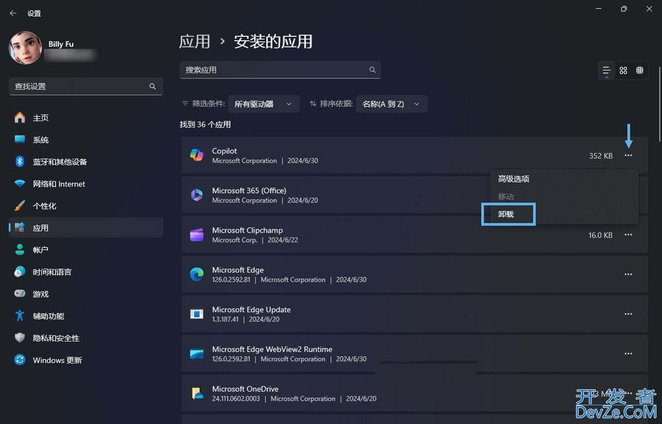Click the 搜索应用 input field
Viewport: 662px width, 424px height.
(x=280, y=70)
